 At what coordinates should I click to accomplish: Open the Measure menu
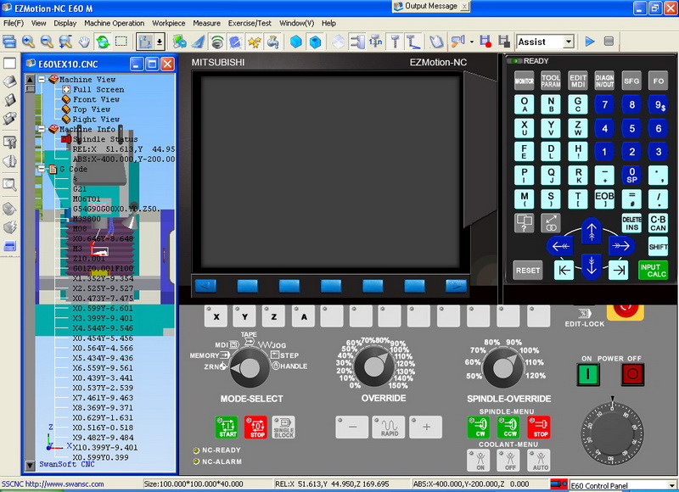(206, 23)
